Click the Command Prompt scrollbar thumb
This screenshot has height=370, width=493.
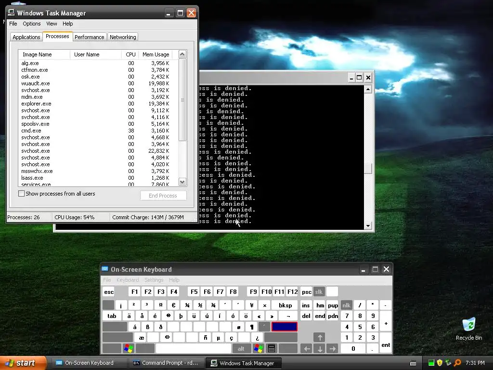pyautogui.click(x=368, y=169)
